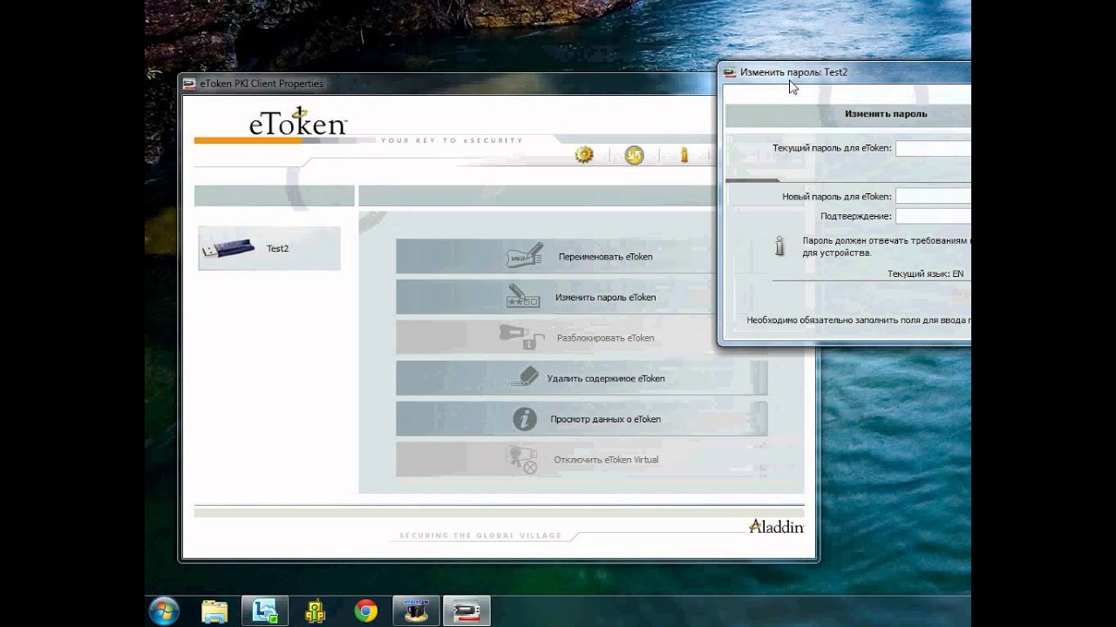
Task: Open the Advanced view gear icon
Action: coord(584,155)
